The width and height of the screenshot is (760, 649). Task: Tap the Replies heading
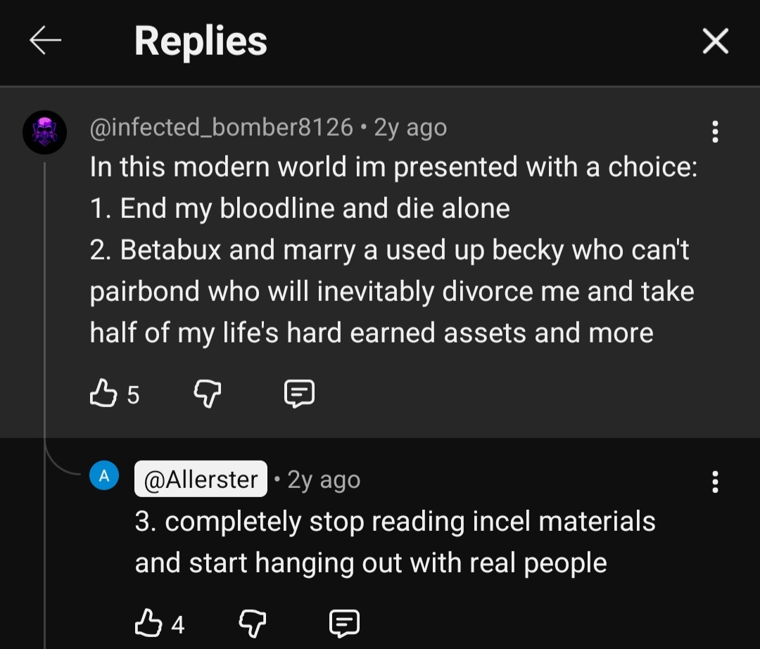click(201, 41)
